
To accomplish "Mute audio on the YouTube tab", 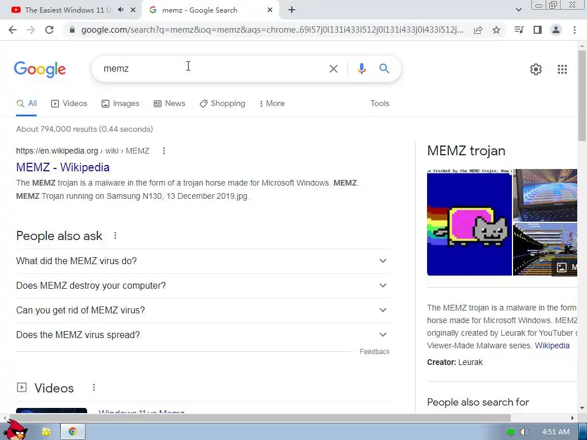I will pyautogui.click(x=120, y=10).
